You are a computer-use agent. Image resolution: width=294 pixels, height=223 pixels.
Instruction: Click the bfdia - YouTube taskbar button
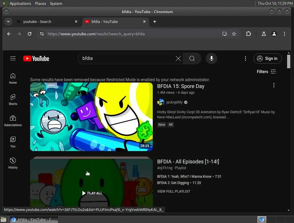[34, 220]
